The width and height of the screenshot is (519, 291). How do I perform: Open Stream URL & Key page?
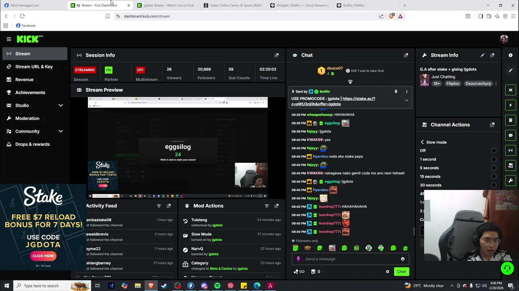34,67
